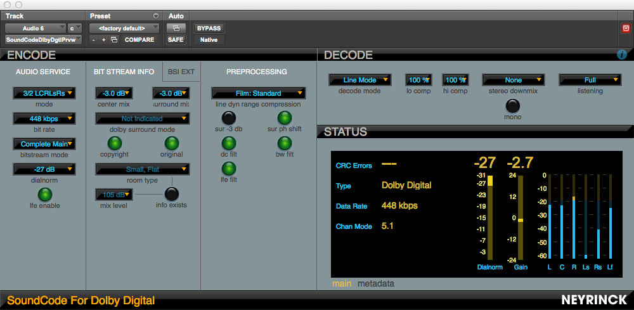
Task: Open the SoundCodeDlbyDgtlPrvw insert selector
Action: [x=43, y=39]
